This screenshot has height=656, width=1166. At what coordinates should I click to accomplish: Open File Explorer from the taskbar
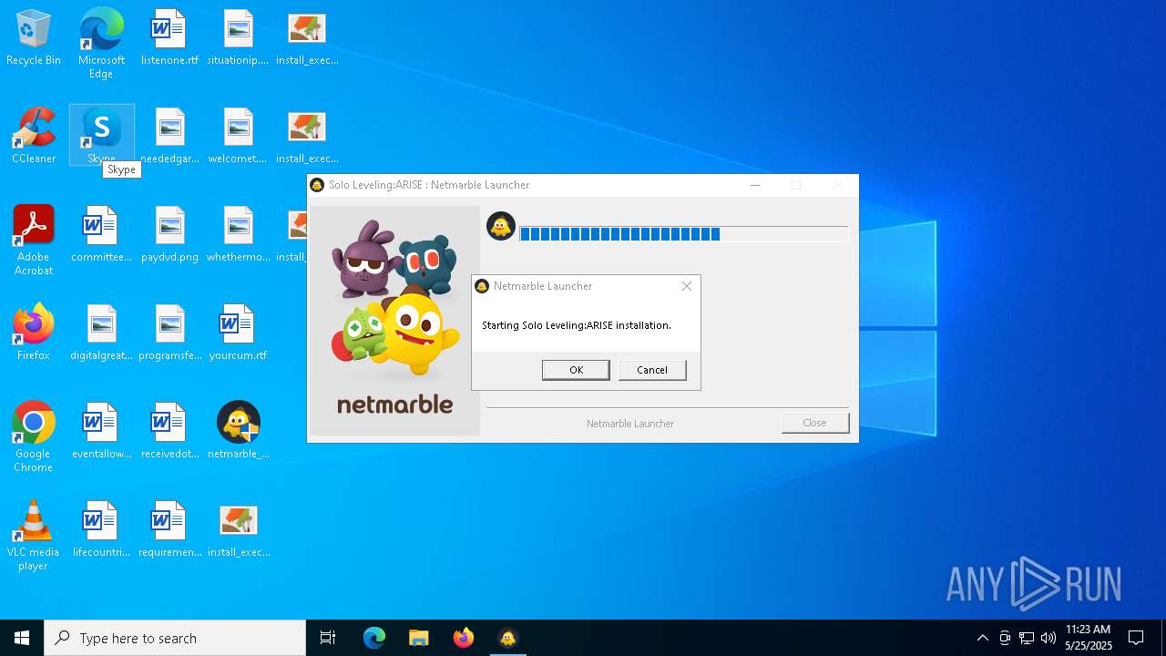[x=418, y=638]
